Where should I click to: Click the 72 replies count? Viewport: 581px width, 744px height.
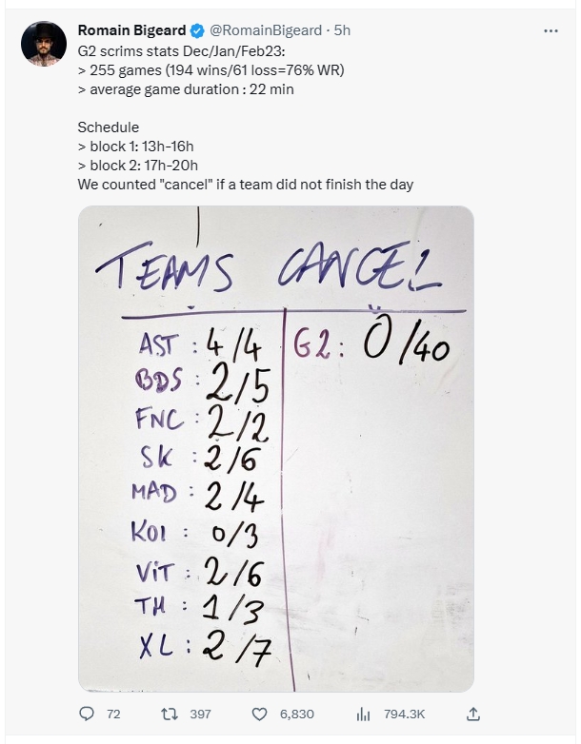click(113, 715)
